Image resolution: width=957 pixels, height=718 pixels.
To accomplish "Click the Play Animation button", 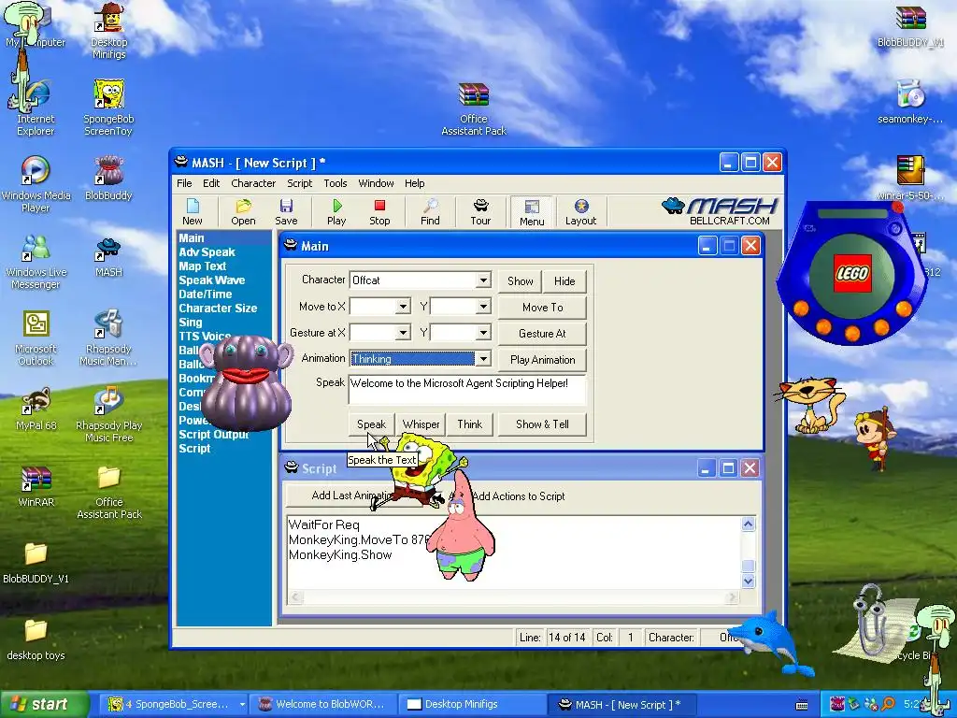I will pos(543,360).
